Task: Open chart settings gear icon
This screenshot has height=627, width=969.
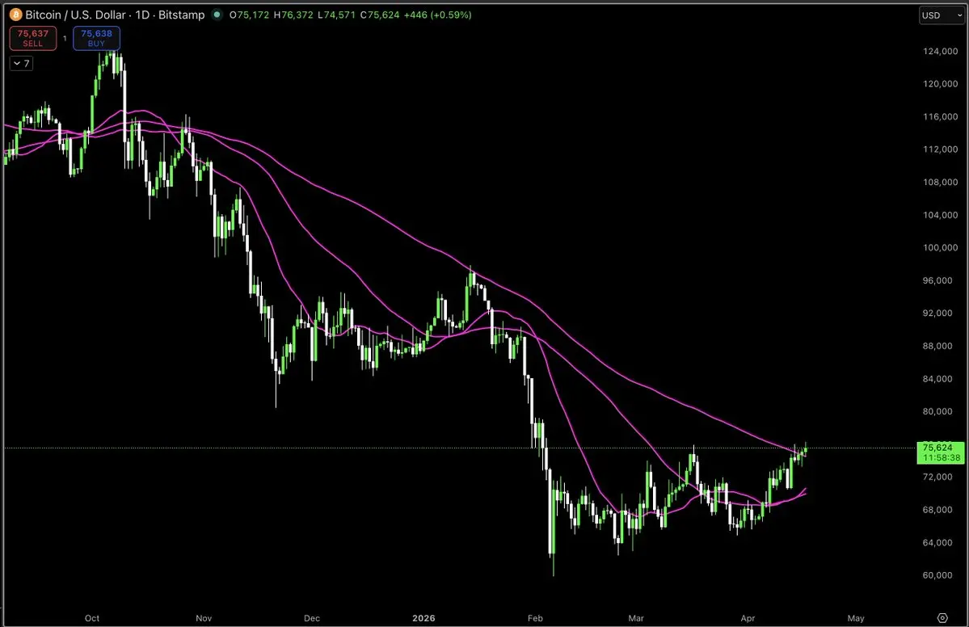Action: [x=942, y=618]
